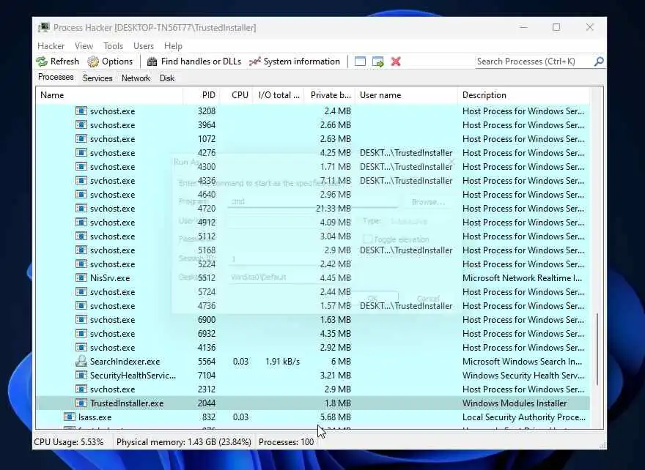Click the 1.91 kB/s I/O value
Image resolution: width=645 pixels, height=470 pixels.
point(283,362)
